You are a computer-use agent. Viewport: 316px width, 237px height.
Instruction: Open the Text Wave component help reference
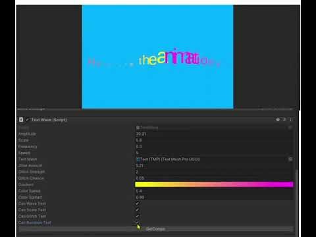click(x=278, y=120)
